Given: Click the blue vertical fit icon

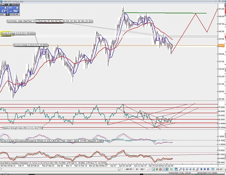Looking at the screenshot, I should [201, 169].
